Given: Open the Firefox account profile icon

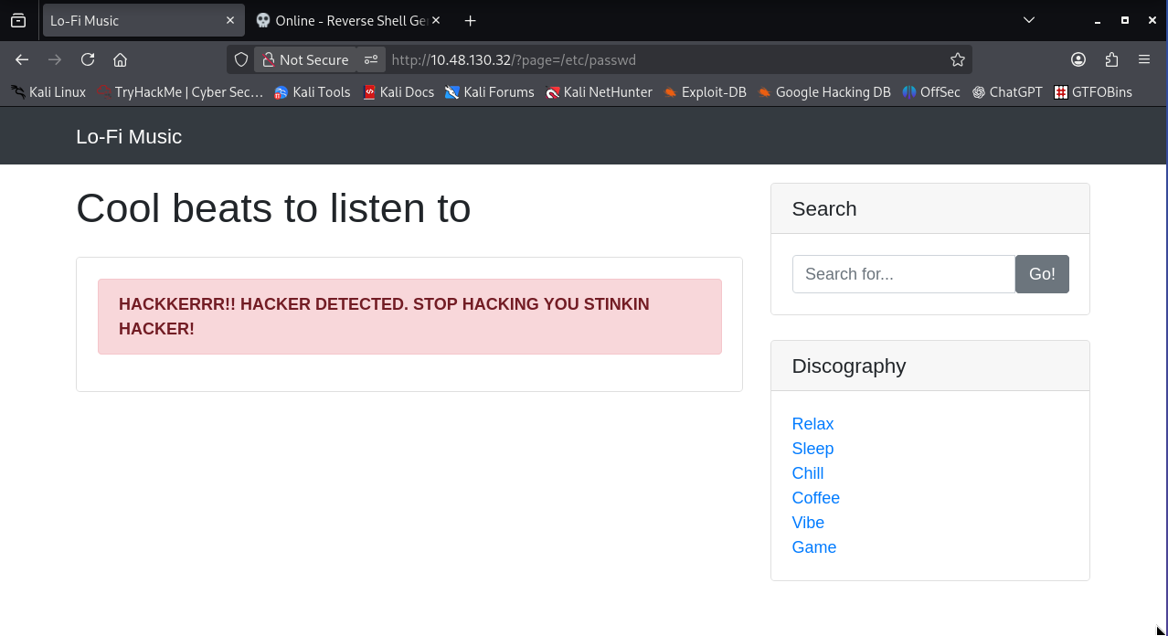Looking at the screenshot, I should coord(1078,59).
